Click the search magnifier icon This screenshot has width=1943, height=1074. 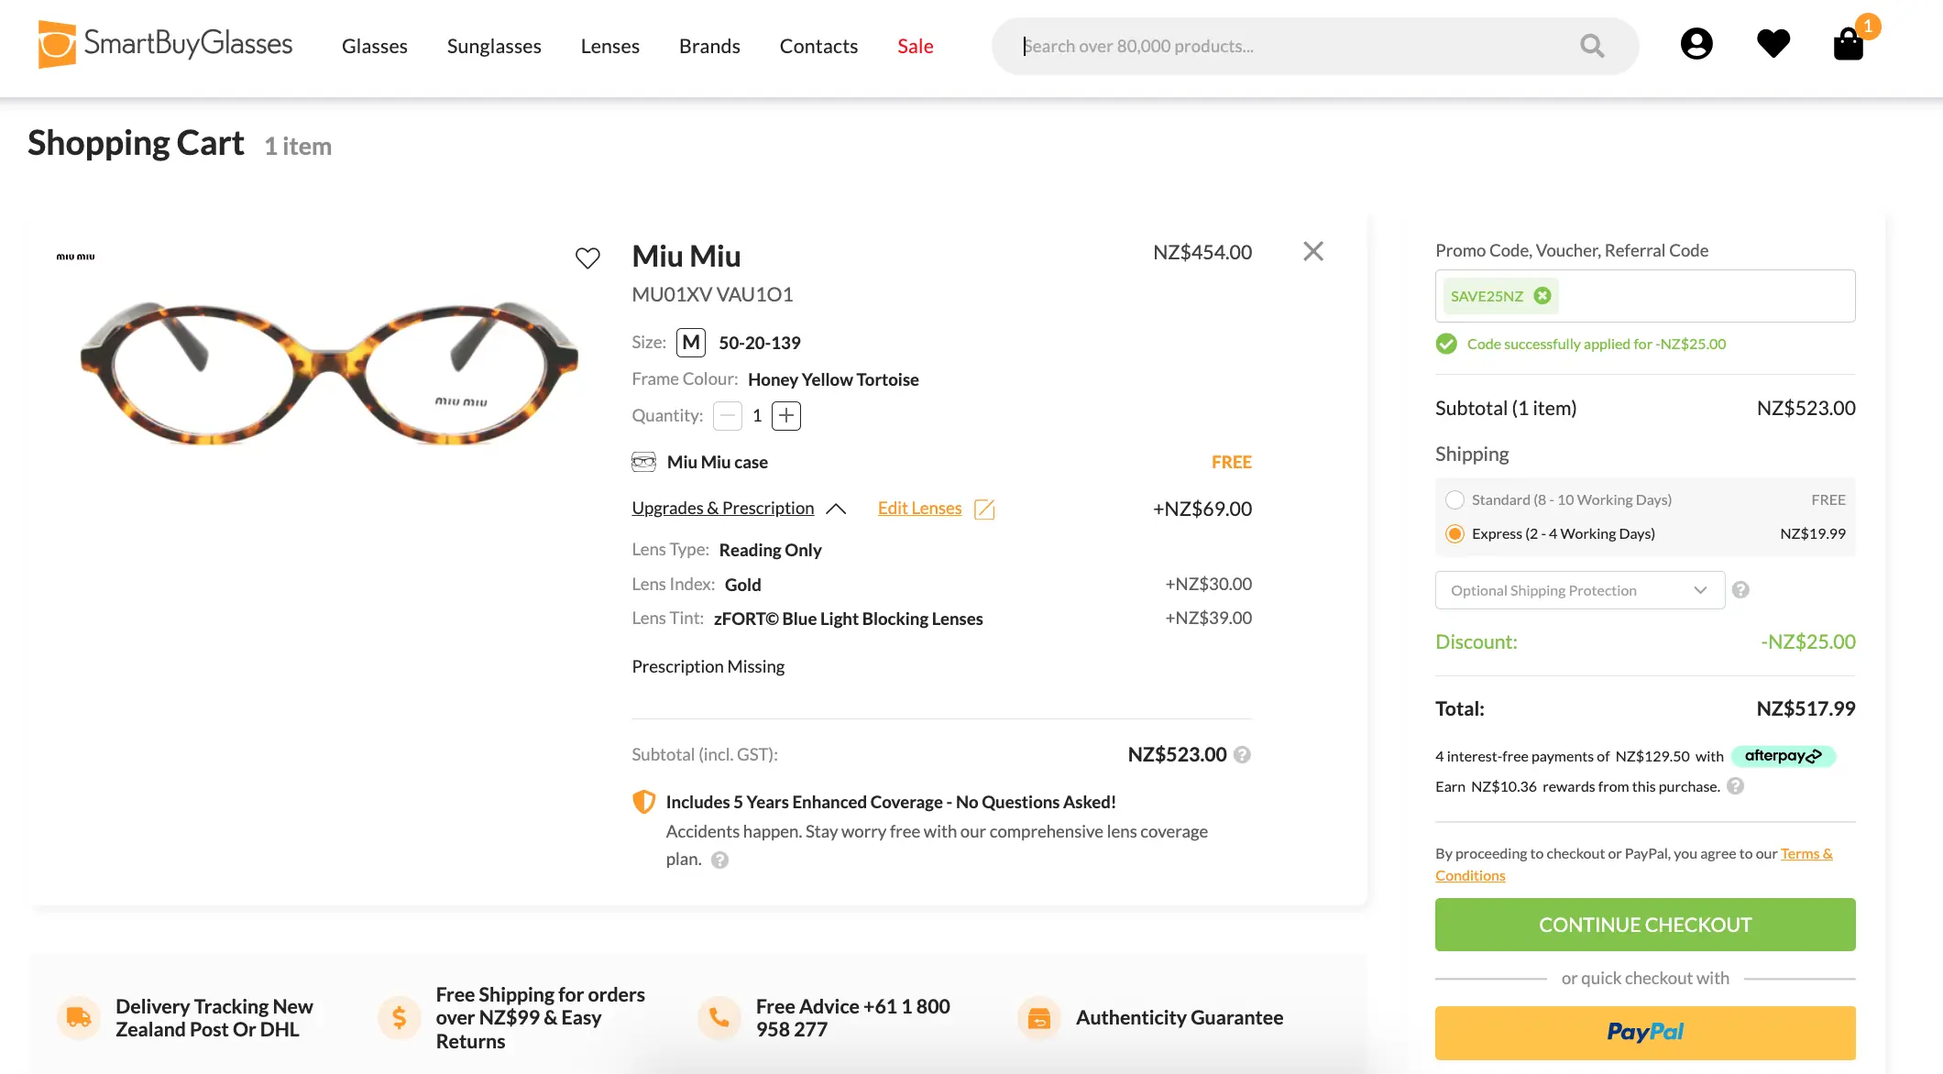tap(1592, 46)
